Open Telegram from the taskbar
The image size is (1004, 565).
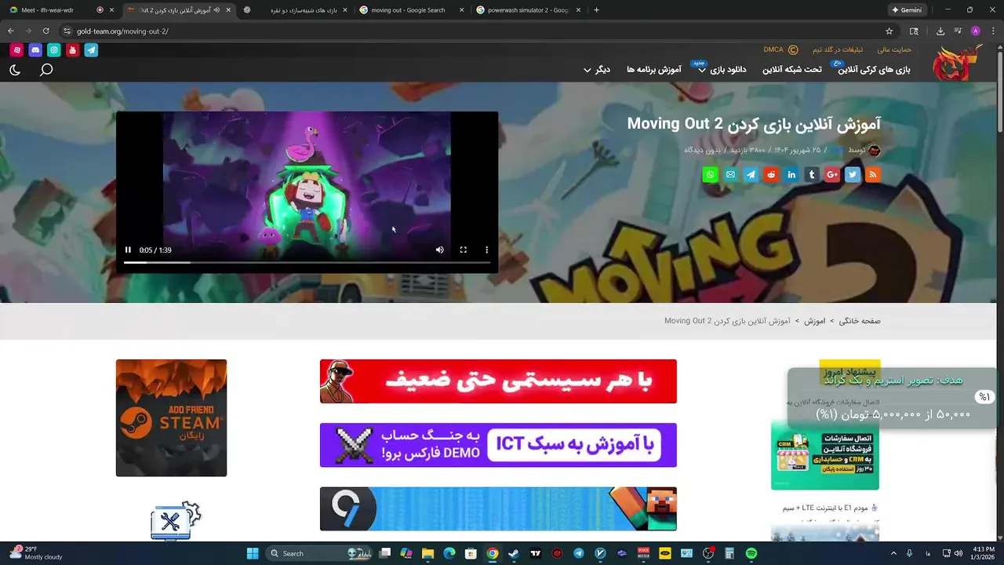pos(578,553)
